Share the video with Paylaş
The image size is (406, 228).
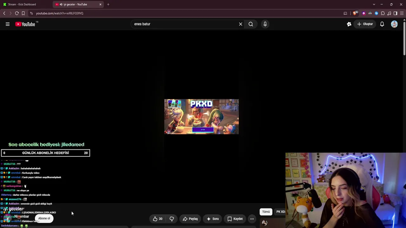190,219
